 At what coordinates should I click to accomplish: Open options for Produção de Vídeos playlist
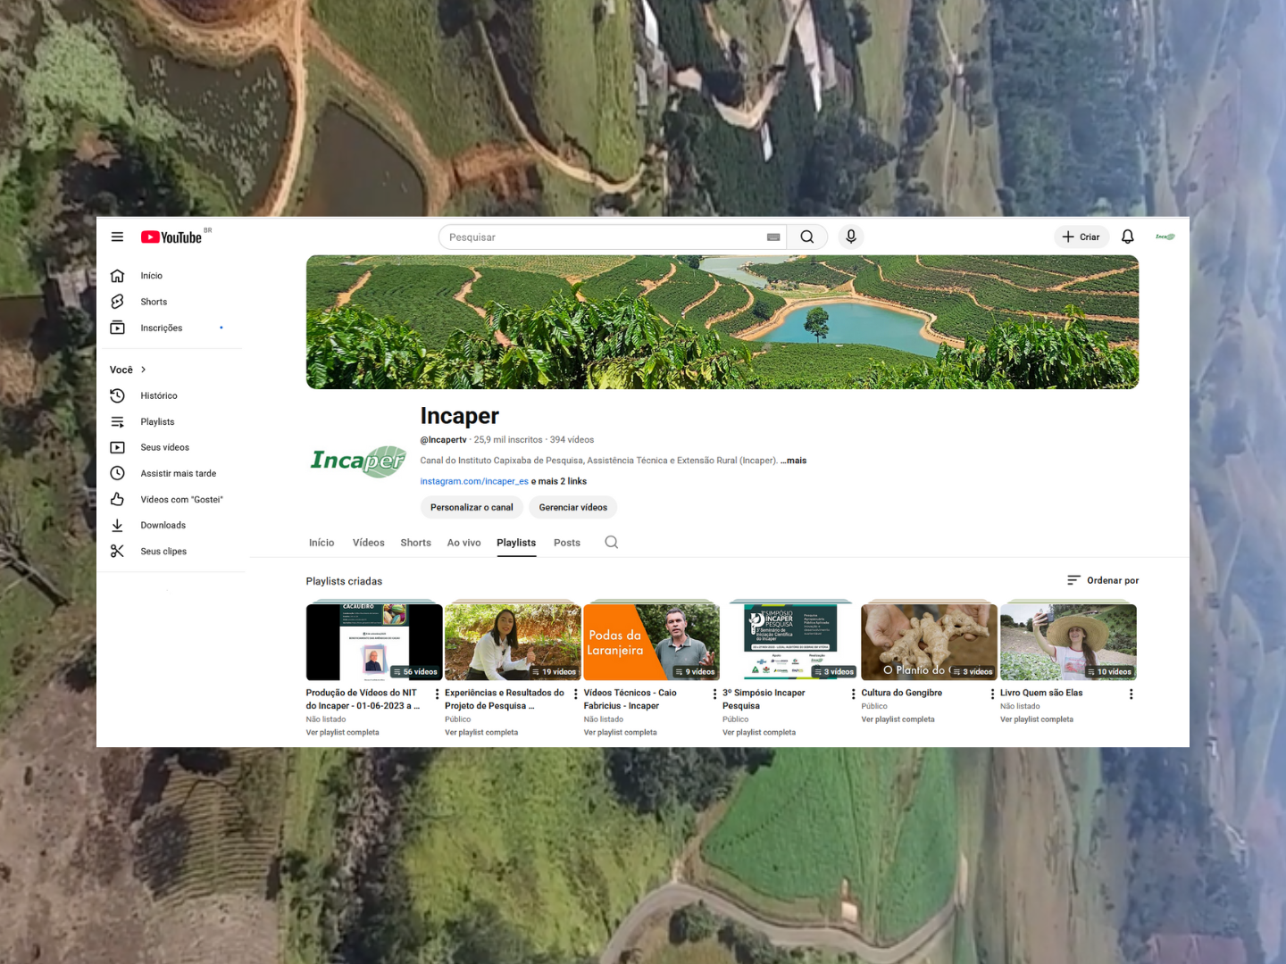[x=437, y=694]
